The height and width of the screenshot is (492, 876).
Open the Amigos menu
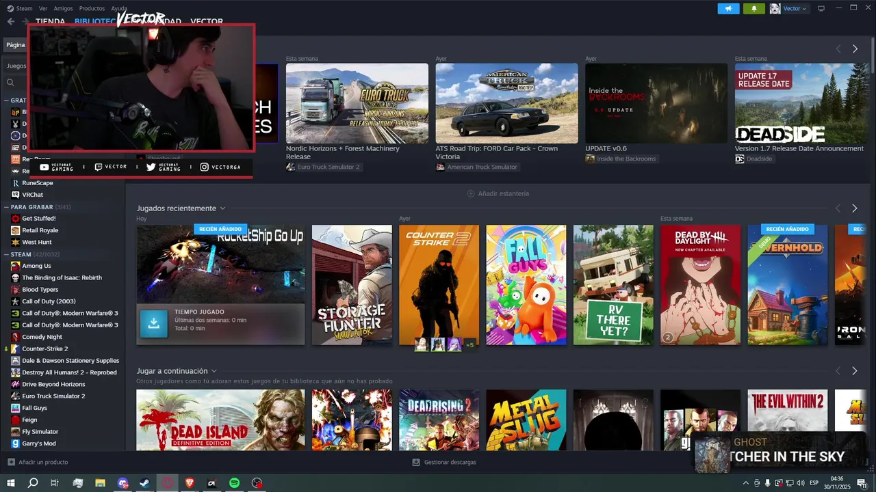click(63, 8)
